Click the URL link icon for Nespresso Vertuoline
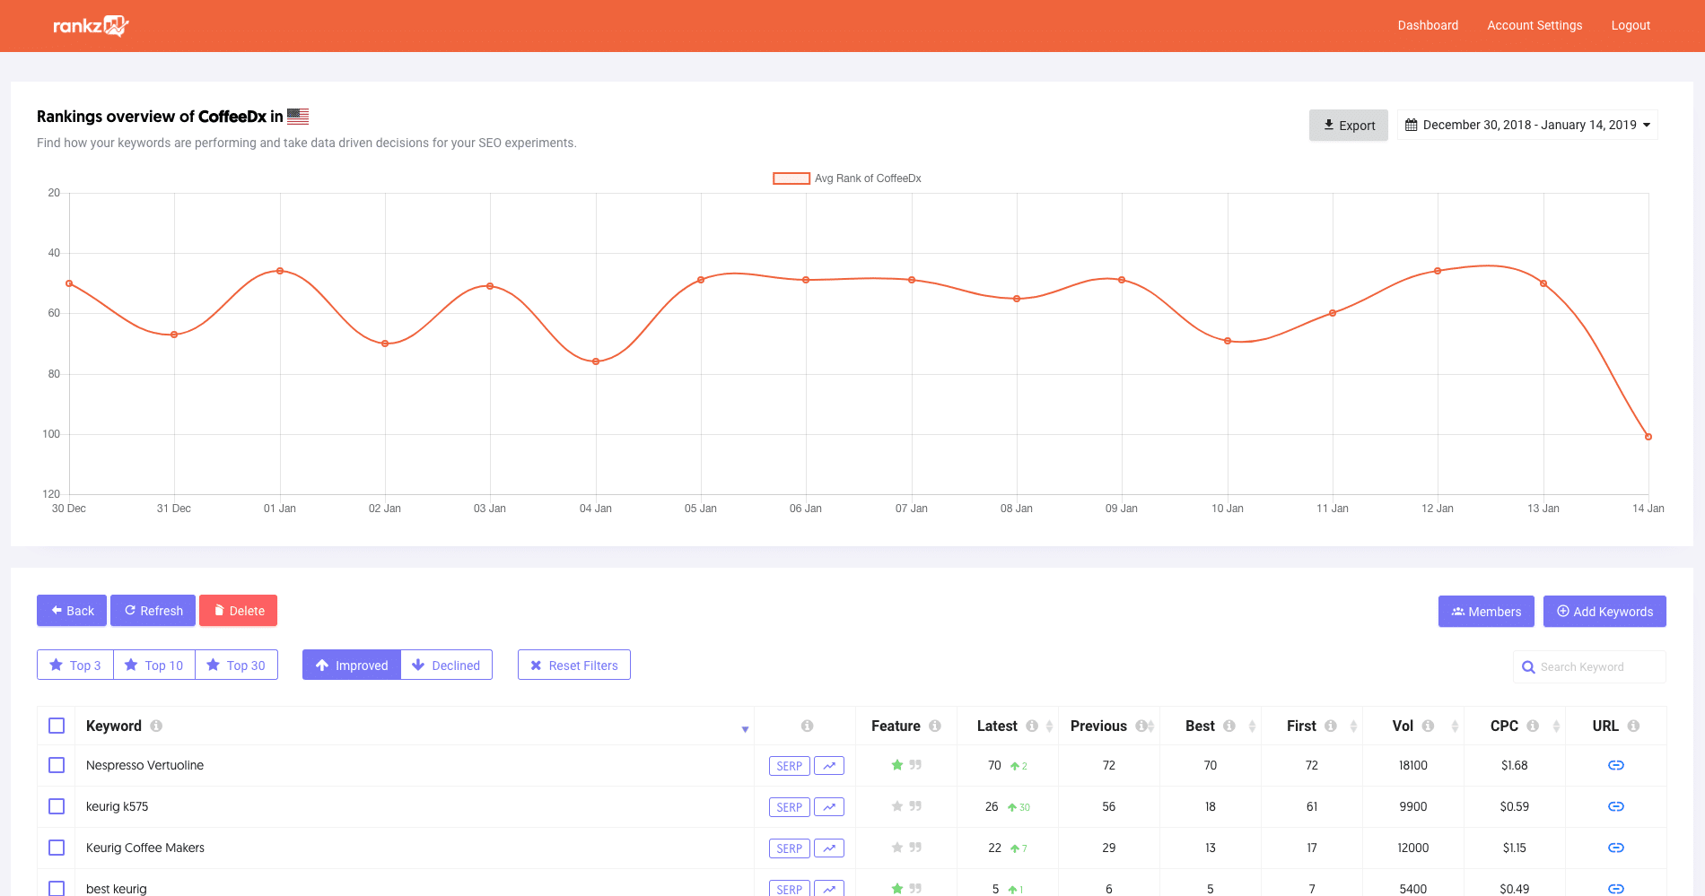This screenshot has width=1705, height=896. coord(1615,765)
